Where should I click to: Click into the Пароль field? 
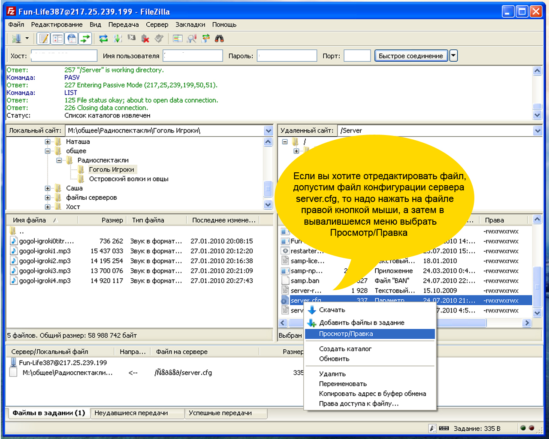(287, 56)
